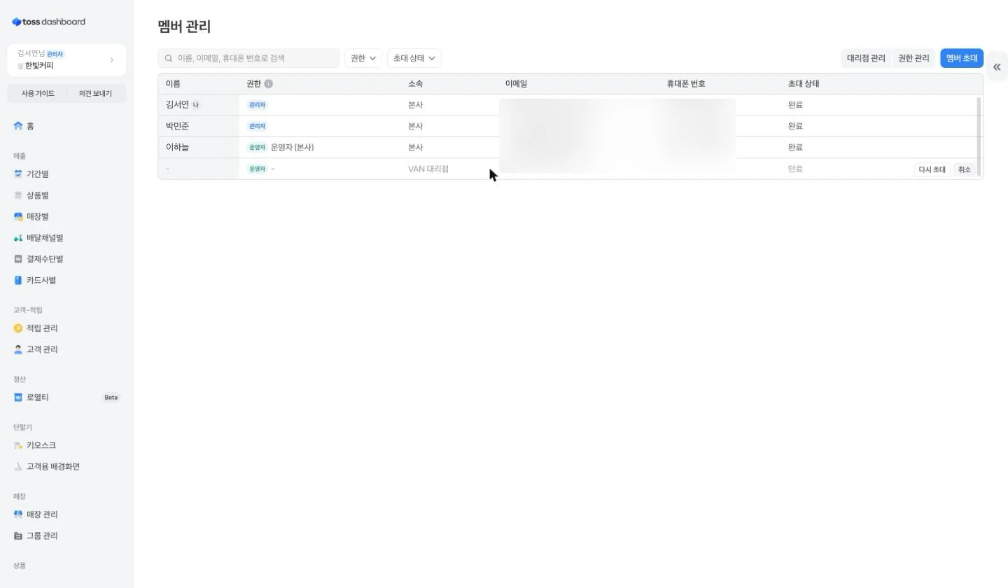Focus the name, email, phone search field
The height and width of the screenshot is (588, 1008).
pyautogui.click(x=248, y=58)
